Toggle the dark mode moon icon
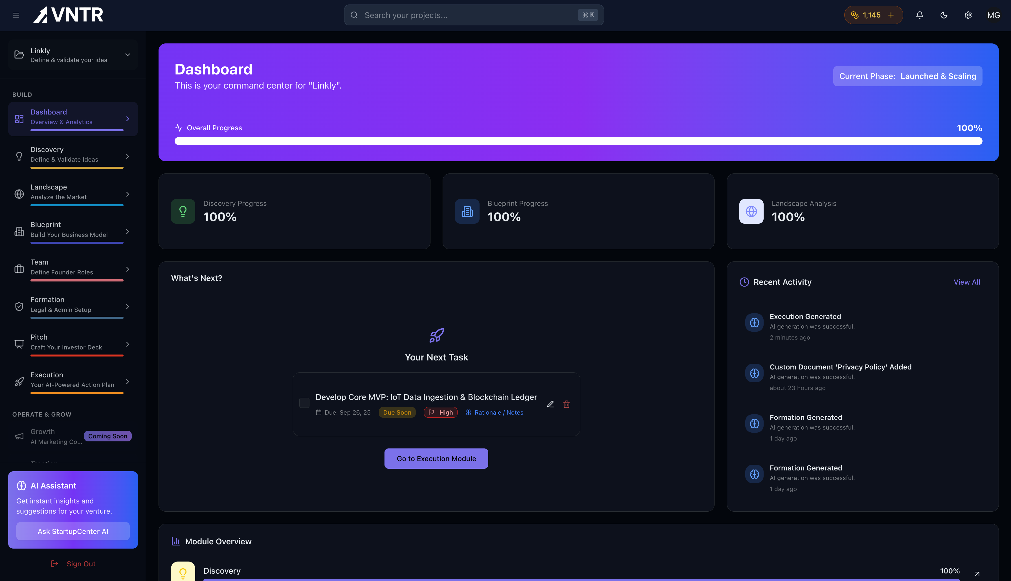The height and width of the screenshot is (581, 1011). pos(944,15)
